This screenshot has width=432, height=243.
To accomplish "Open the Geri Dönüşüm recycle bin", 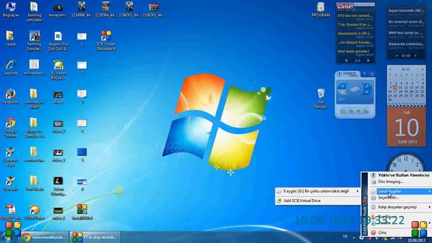I will click(x=321, y=99).
